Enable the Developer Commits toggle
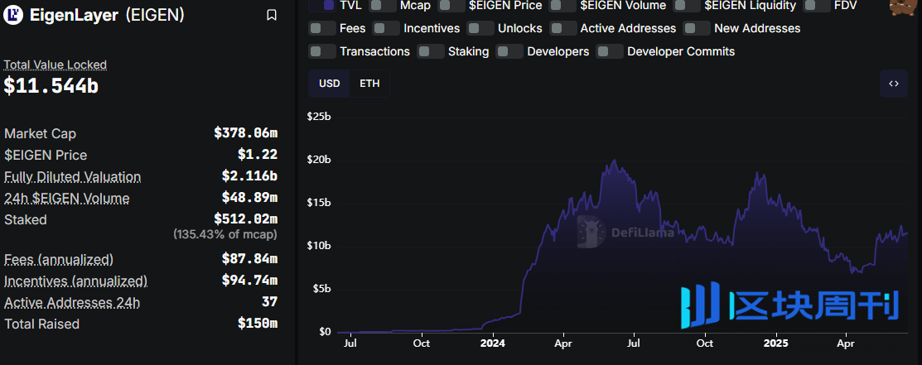Screen dimensions: 922x365 point(610,51)
